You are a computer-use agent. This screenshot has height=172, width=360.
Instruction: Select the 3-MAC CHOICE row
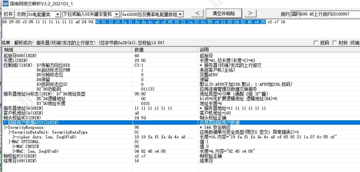[181, 146]
